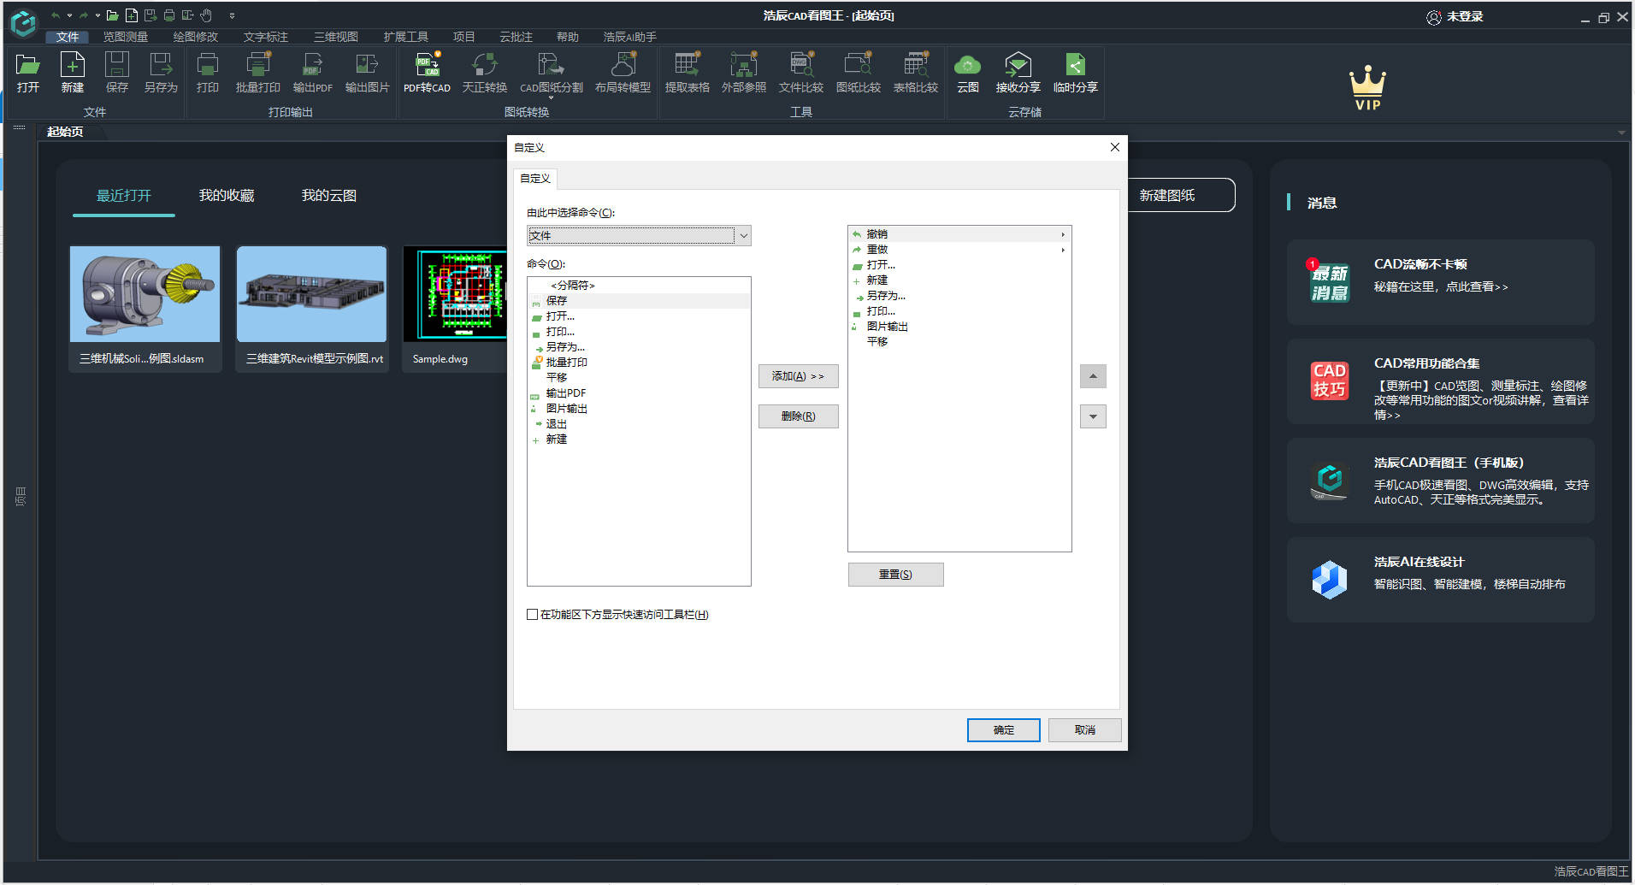Click the print icon in quick access toolbar
Image resolution: width=1635 pixels, height=885 pixels.
pyautogui.click(x=169, y=15)
